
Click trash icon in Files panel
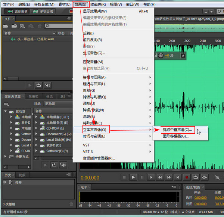click(x=40, y=26)
